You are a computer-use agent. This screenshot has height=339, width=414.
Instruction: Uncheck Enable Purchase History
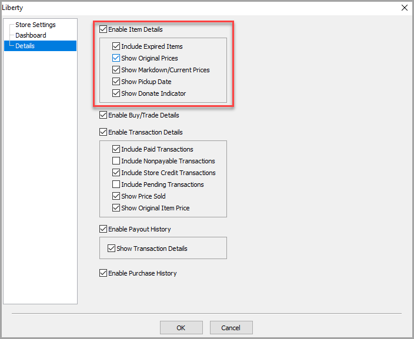(x=103, y=273)
